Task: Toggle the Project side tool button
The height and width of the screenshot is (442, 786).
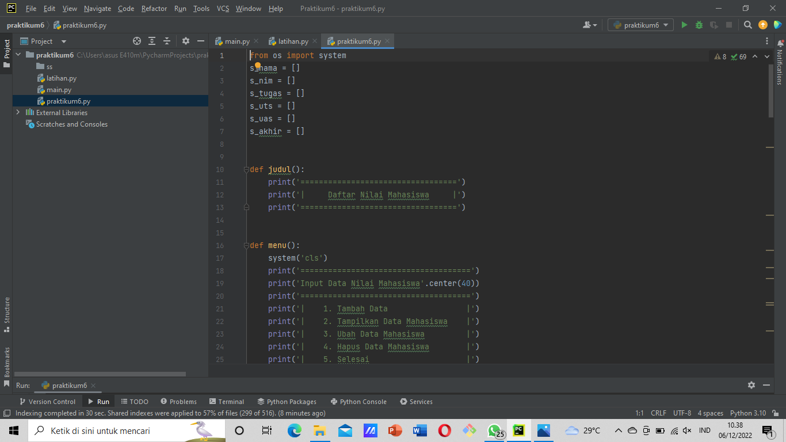Action: click(x=7, y=52)
